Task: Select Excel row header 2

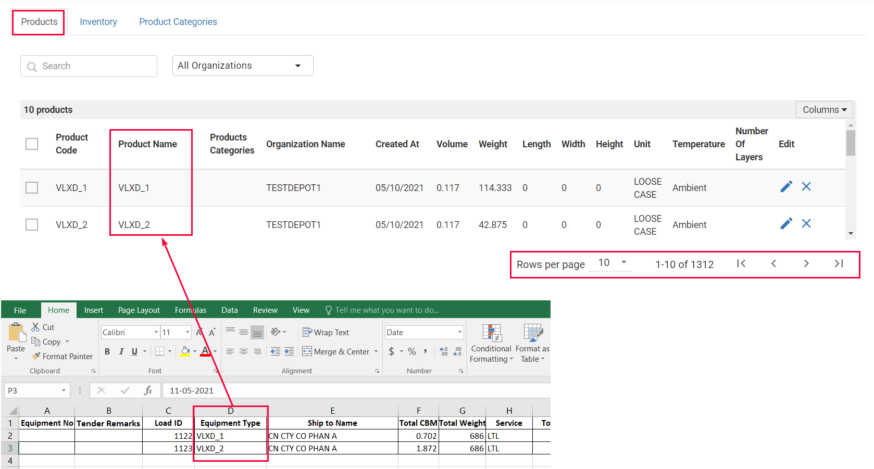Action: [x=10, y=436]
